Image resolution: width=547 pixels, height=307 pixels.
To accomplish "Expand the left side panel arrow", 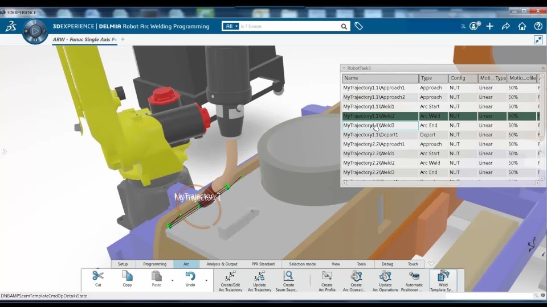I will click(4, 151).
